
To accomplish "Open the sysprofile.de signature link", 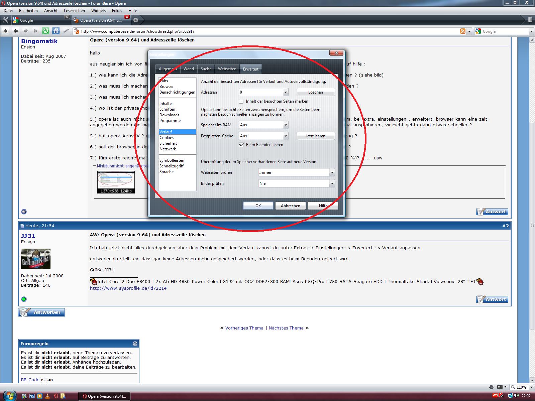I will click(128, 288).
